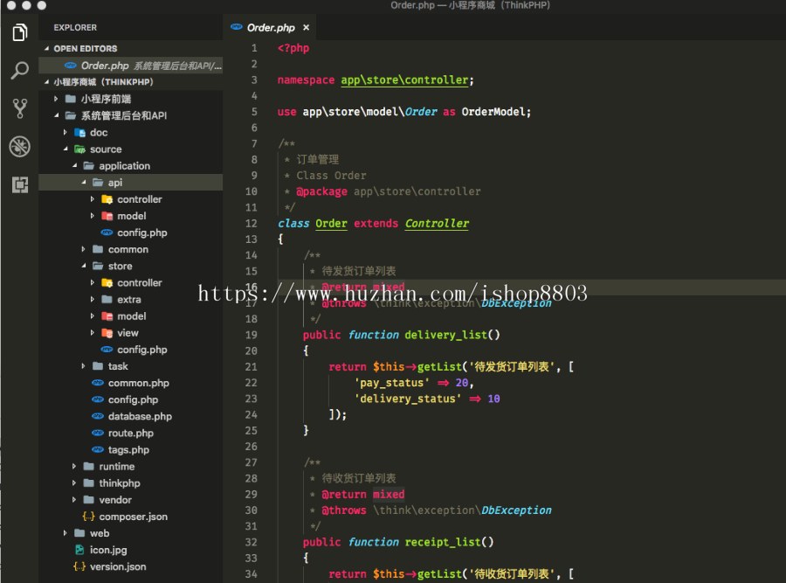
Task: Select Order.php in Open Editors list
Action: [130, 66]
